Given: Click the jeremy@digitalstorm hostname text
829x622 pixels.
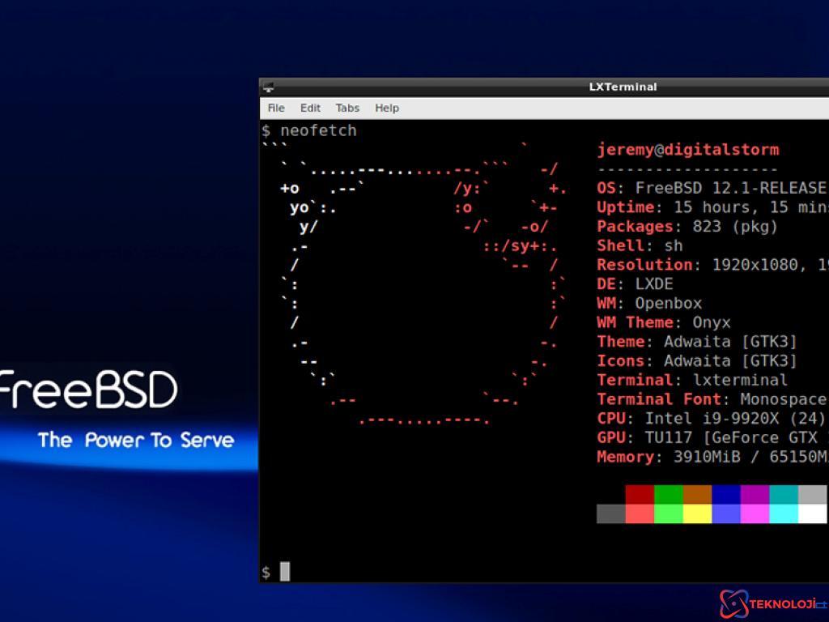Looking at the screenshot, I should pos(687,150).
